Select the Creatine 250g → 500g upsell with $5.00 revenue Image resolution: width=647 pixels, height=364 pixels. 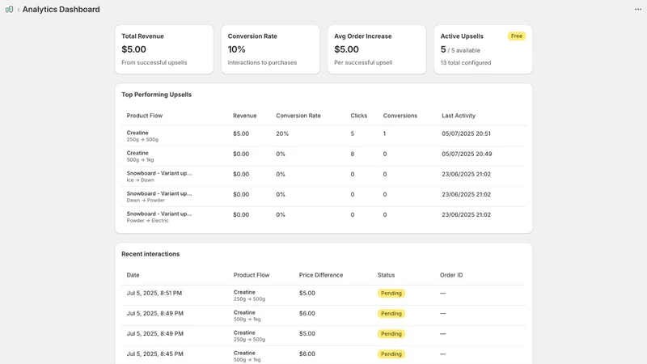point(323,136)
